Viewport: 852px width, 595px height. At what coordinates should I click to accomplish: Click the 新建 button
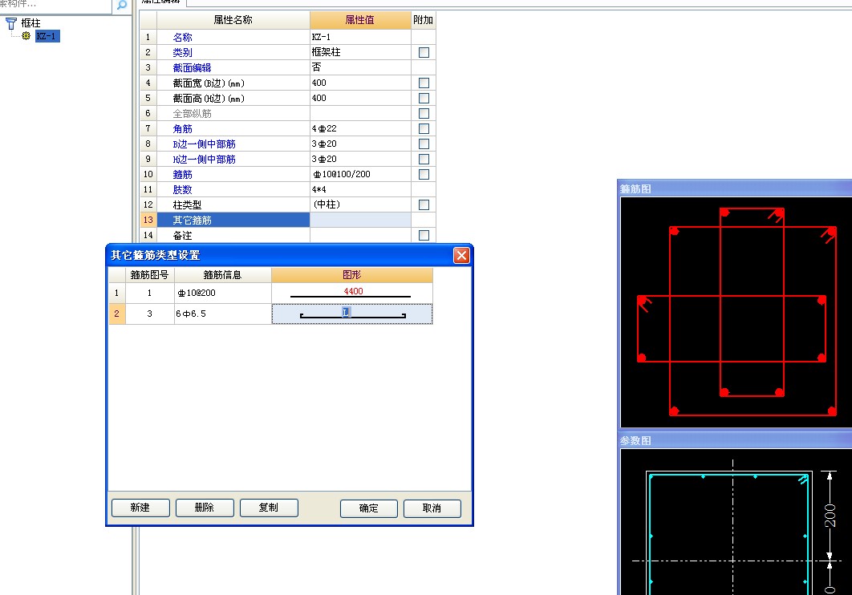[140, 508]
